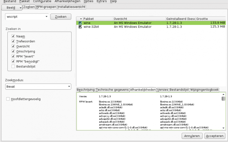Viewport: 228px width, 142px height.
Task: Click the sort arrow in the package table header
Action: (80, 19)
